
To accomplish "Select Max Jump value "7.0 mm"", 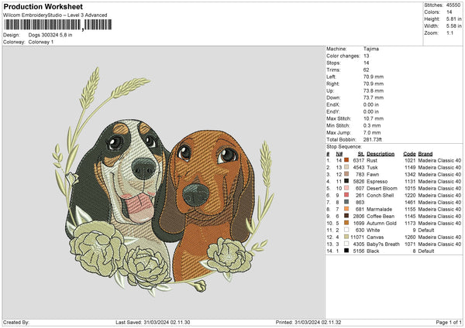I will (x=372, y=132).
